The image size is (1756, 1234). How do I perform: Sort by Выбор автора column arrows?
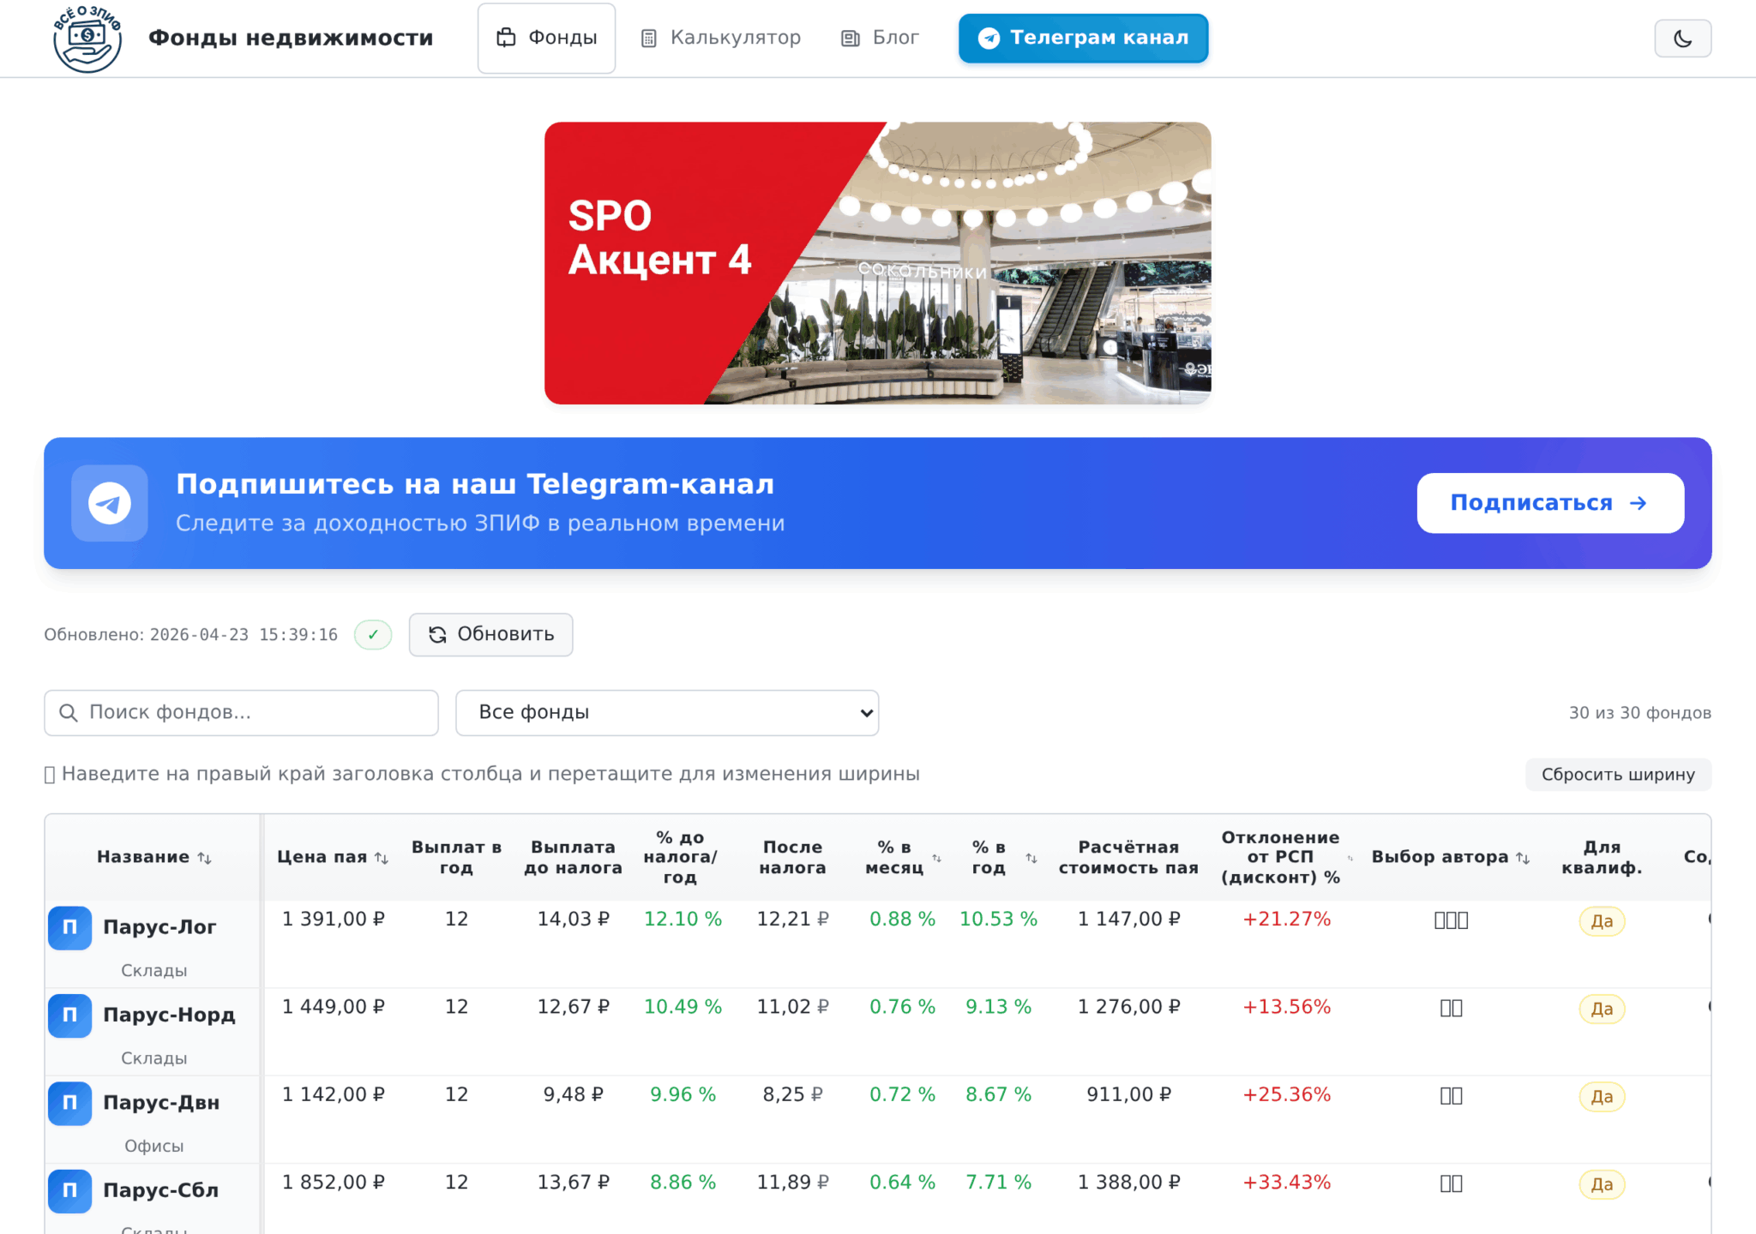1523,858
